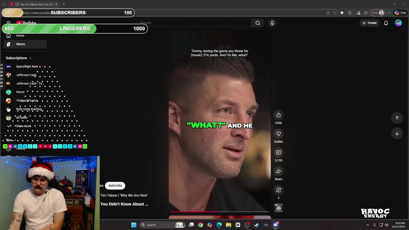Switch to The Tim Tebow Story tab
Viewport: 409px width, 230px height.
pyautogui.click(x=34, y=4)
